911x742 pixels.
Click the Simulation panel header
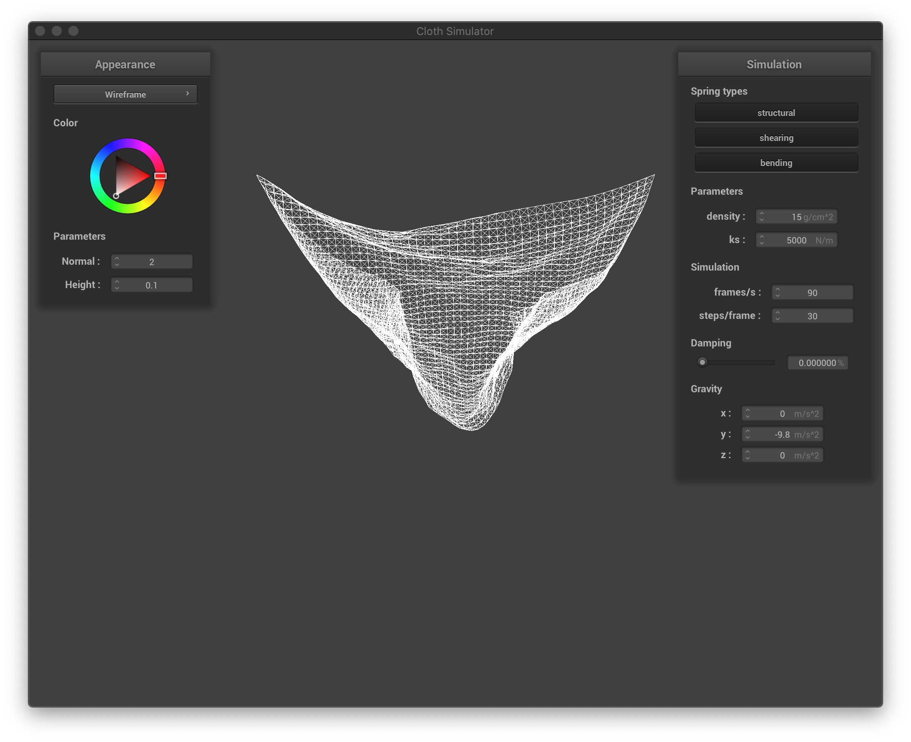pos(774,65)
